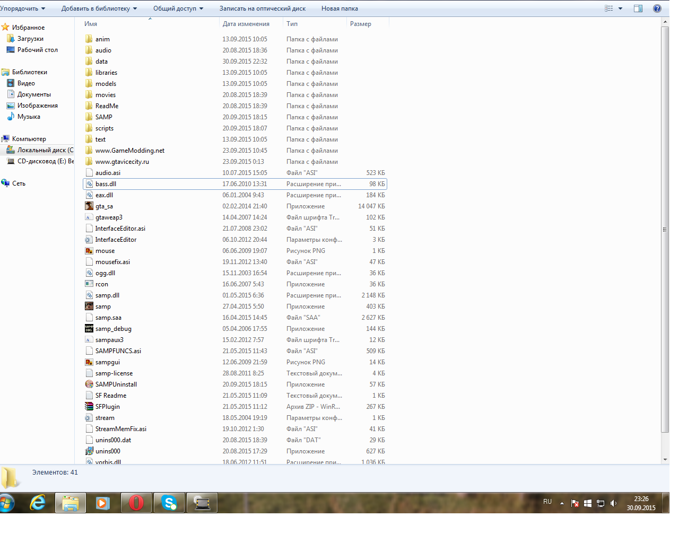This screenshot has width=679, height=543.
Task: Show hidden tray icons arrow
Action: [562, 503]
